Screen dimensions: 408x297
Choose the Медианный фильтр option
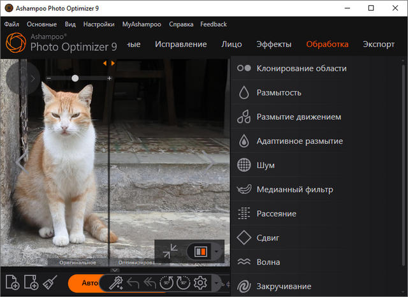pyautogui.click(x=295, y=189)
